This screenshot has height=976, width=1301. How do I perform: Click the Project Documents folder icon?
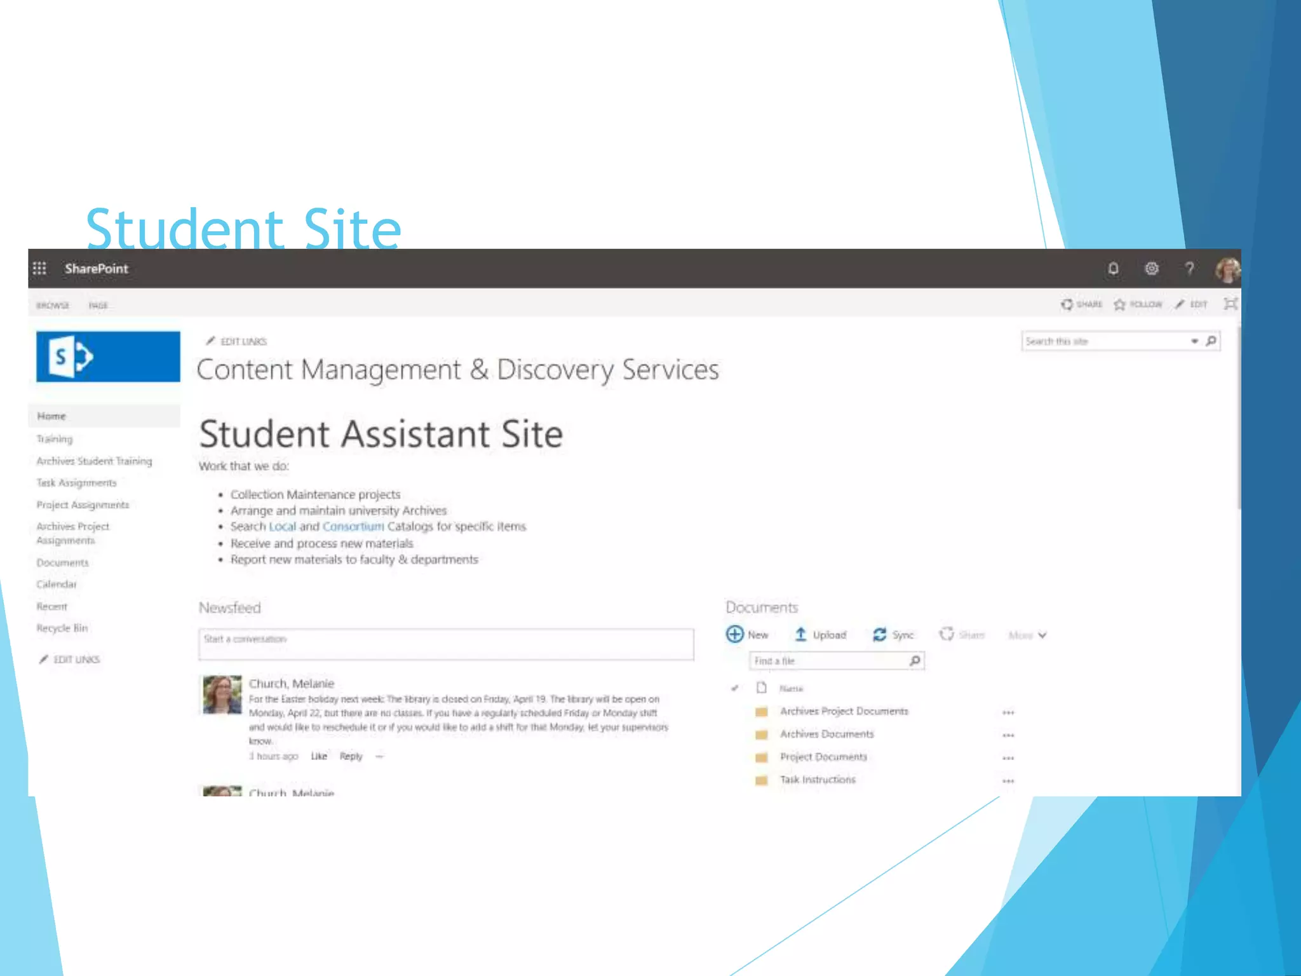tap(762, 757)
